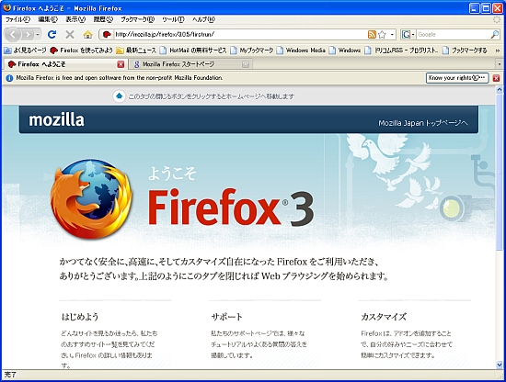This screenshot has width=506, height=382.
Task: Click the mozilla logo in header
Action: pyautogui.click(x=56, y=119)
